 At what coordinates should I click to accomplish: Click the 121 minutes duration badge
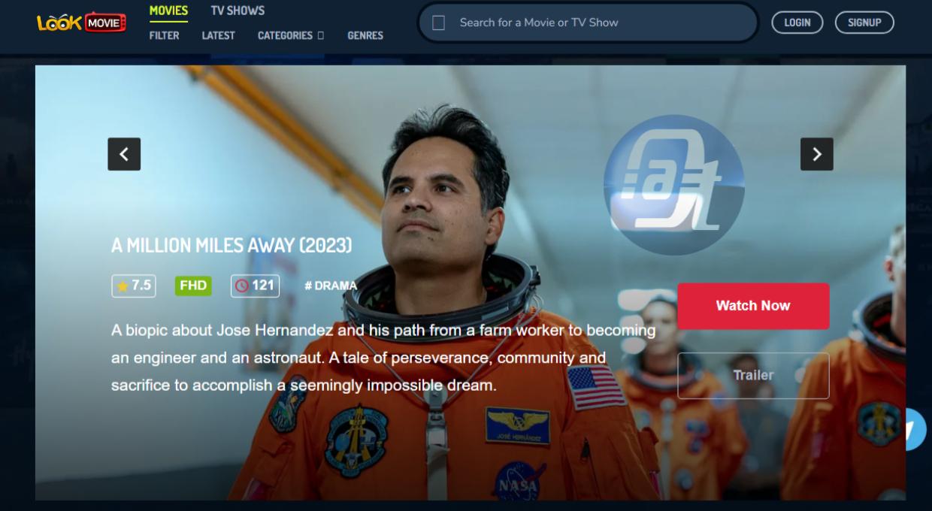pyautogui.click(x=255, y=286)
